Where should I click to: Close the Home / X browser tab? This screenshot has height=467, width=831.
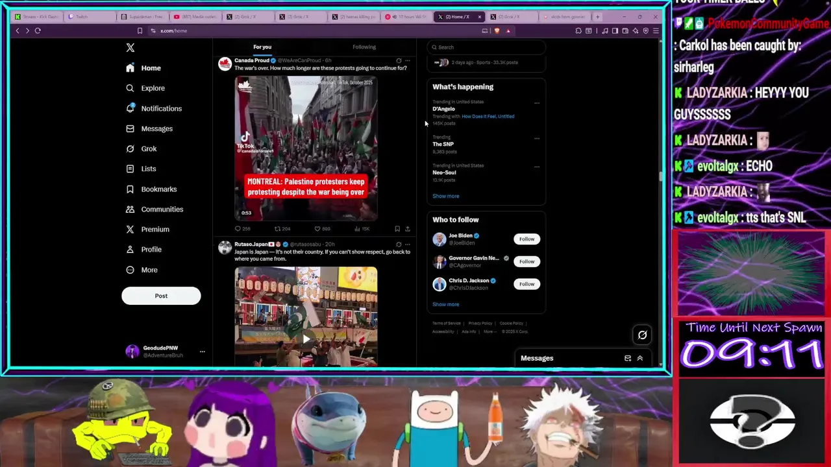[480, 17]
